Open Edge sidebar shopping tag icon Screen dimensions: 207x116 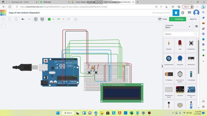pyautogui.click(x=203, y=18)
